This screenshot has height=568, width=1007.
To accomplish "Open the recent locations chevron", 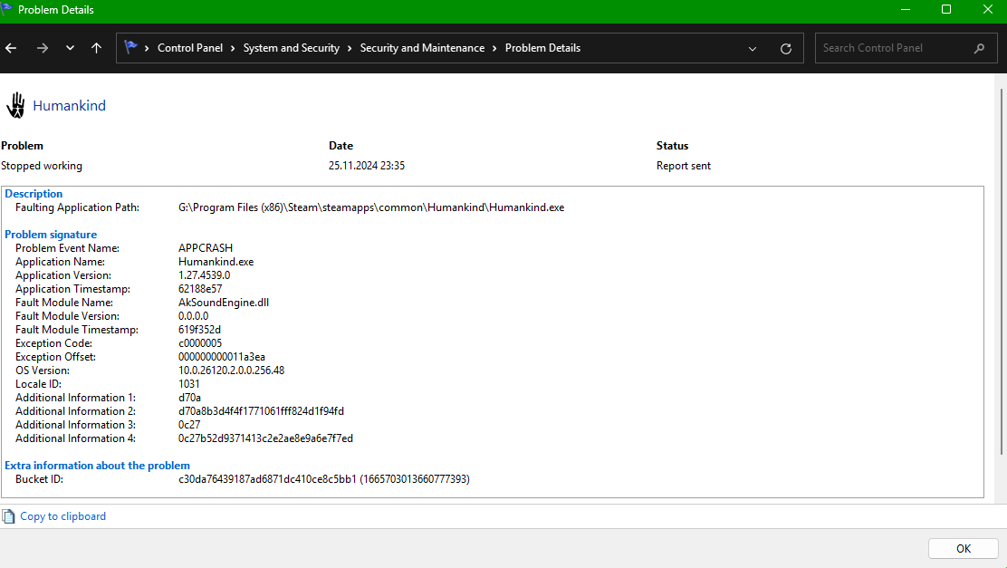I will click(70, 48).
